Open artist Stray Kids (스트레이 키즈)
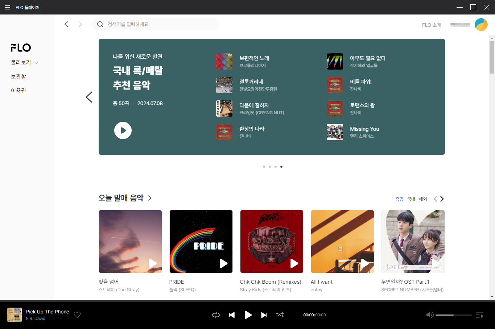 click(x=265, y=290)
